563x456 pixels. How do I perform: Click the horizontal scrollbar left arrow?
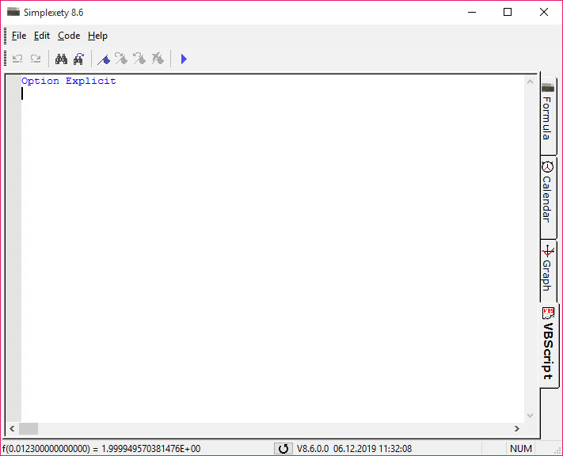click(x=12, y=428)
